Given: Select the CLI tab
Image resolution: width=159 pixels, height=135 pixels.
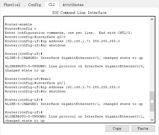Looking at the screenshot, I should 52,4.
